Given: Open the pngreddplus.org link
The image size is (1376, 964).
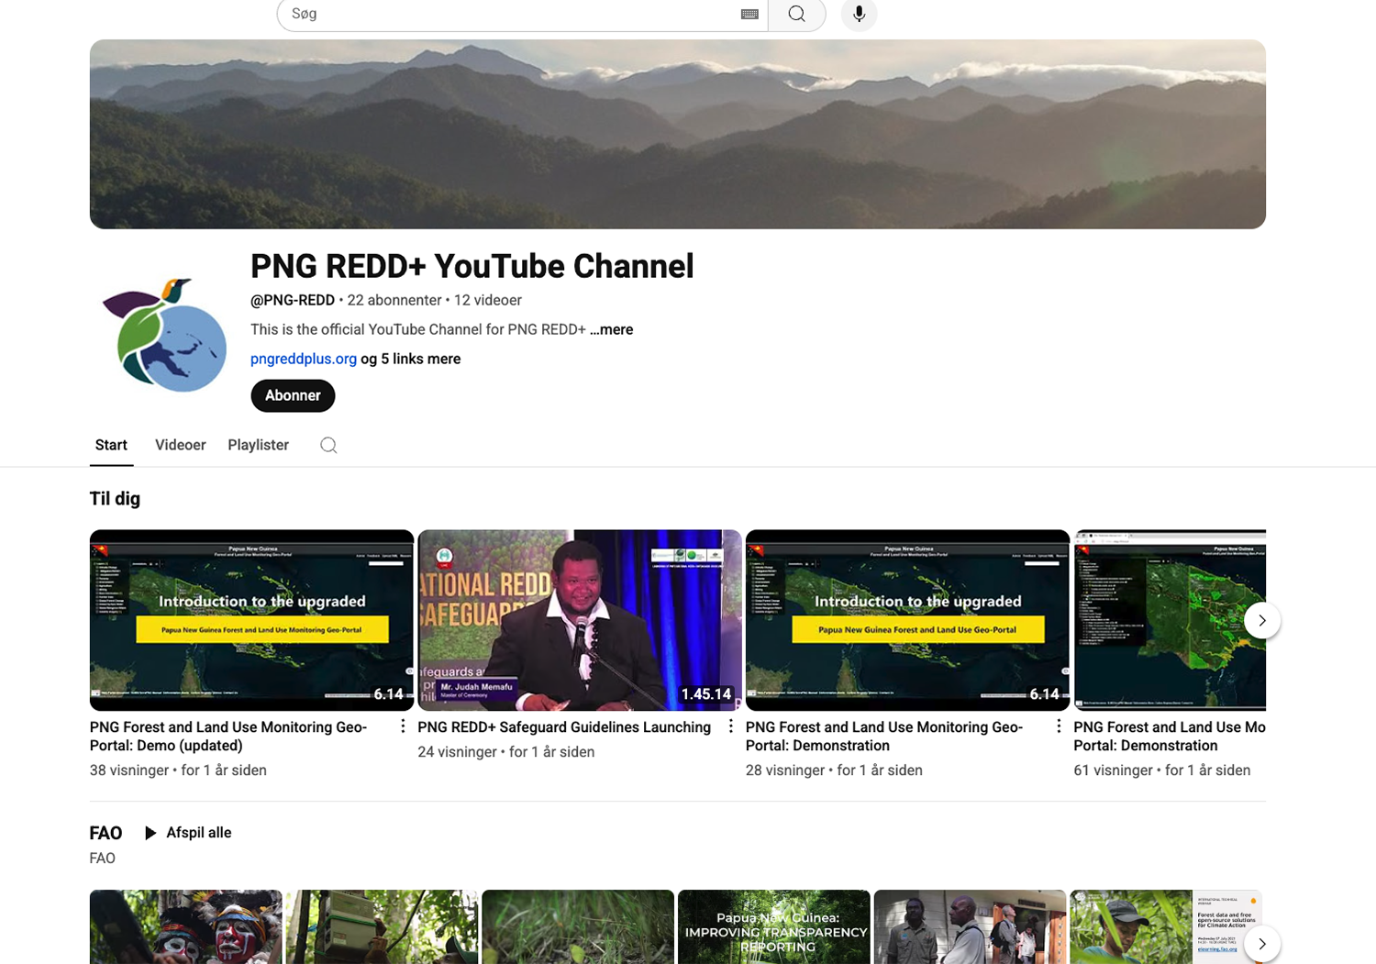Looking at the screenshot, I should click(304, 359).
